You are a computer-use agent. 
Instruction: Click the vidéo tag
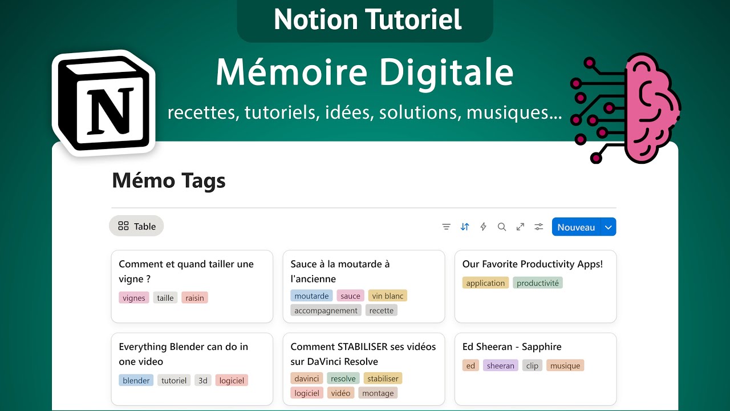click(341, 393)
